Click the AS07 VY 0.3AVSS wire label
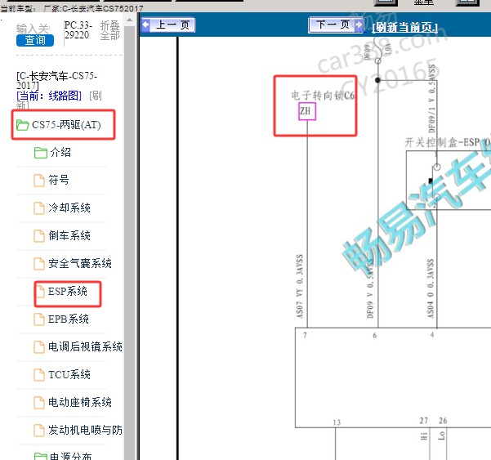 click(x=300, y=286)
